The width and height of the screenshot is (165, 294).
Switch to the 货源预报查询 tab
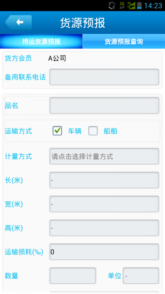pyautogui.click(x=123, y=41)
